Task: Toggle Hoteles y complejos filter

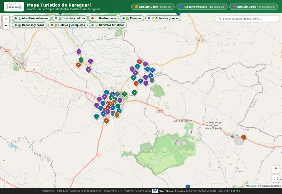Action: [68, 25]
